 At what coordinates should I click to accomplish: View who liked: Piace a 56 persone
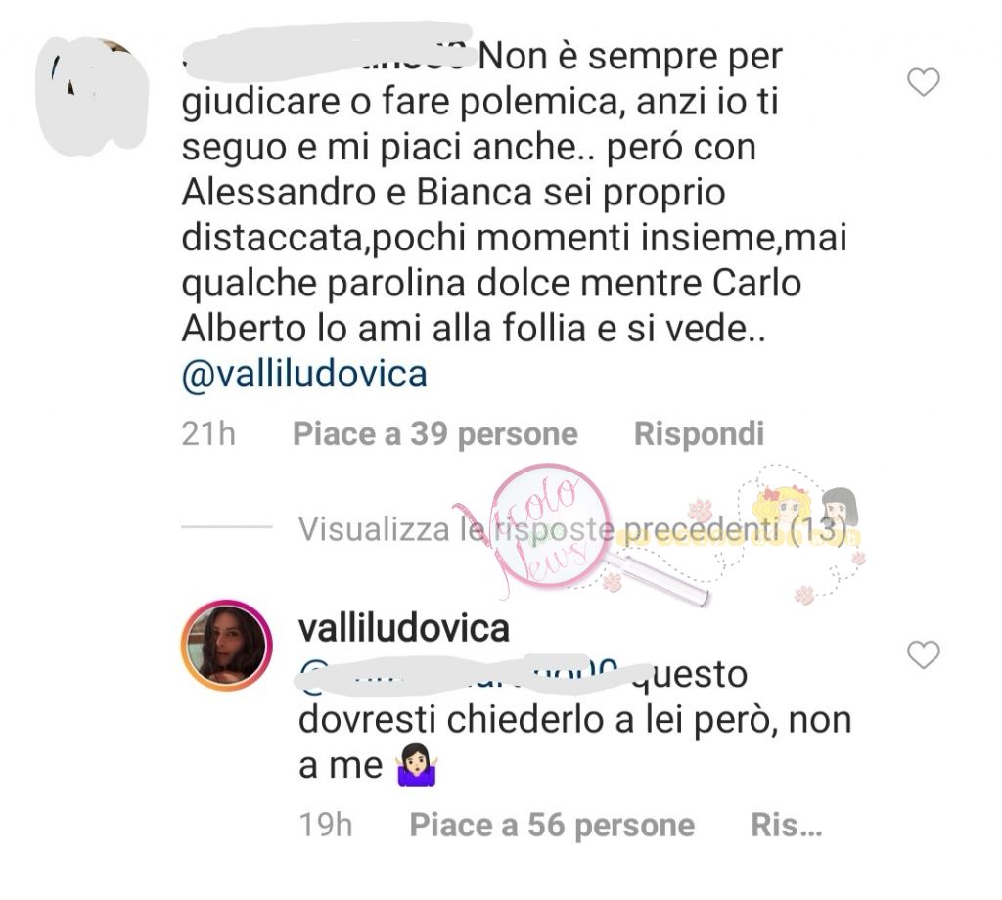coord(552,825)
